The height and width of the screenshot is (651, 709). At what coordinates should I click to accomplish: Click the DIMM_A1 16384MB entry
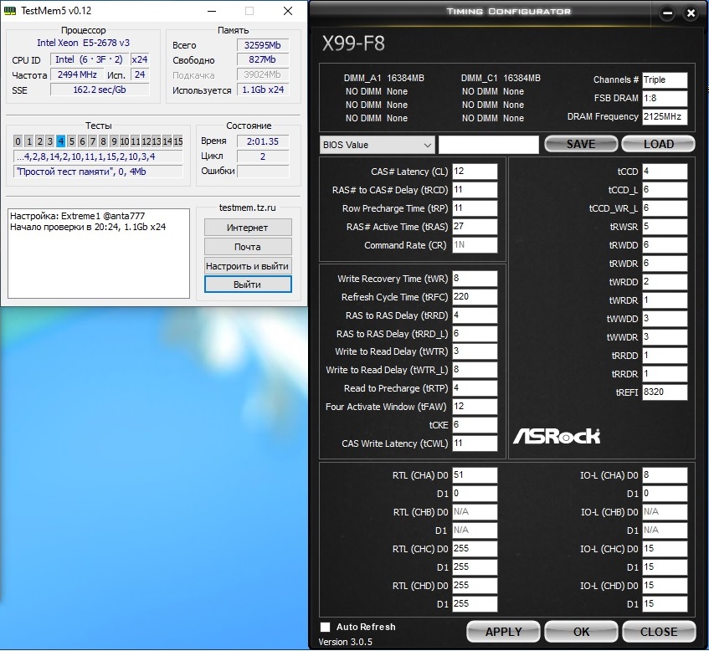[x=384, y=78]
